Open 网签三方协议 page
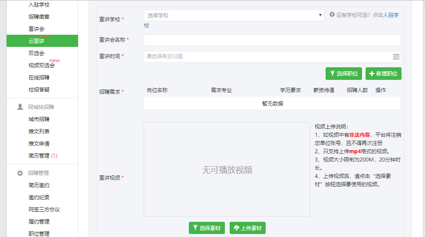Viewport: 425px width, 237px height. pyautogui.click(x=44, y=209)
